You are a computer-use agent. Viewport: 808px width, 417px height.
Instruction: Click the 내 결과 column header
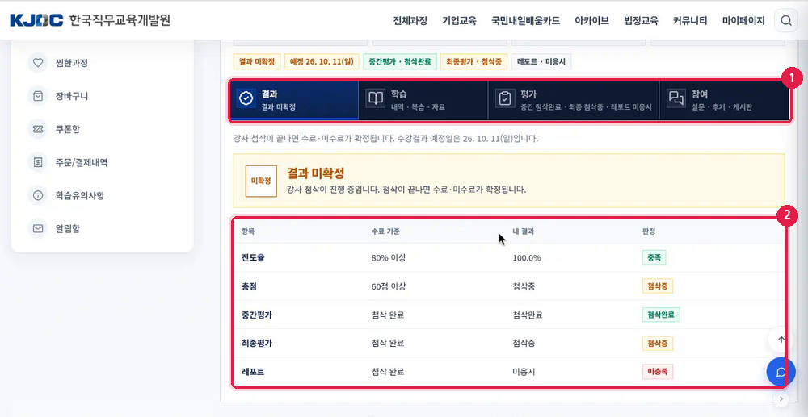tap(523, 231)
